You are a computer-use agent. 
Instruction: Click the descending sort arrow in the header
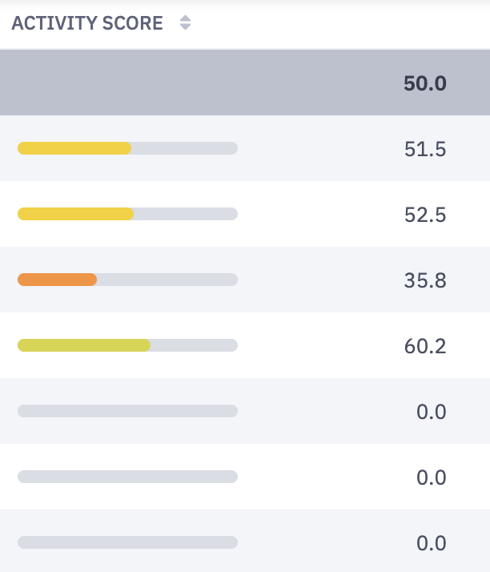click(185, 28)
